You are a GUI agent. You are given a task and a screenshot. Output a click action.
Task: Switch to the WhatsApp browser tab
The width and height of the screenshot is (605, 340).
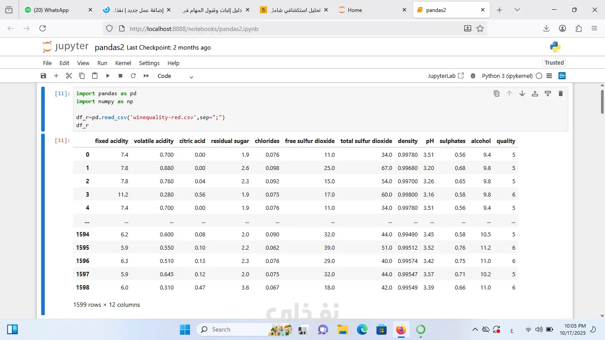pyautogui.click(x=51, y=10)
